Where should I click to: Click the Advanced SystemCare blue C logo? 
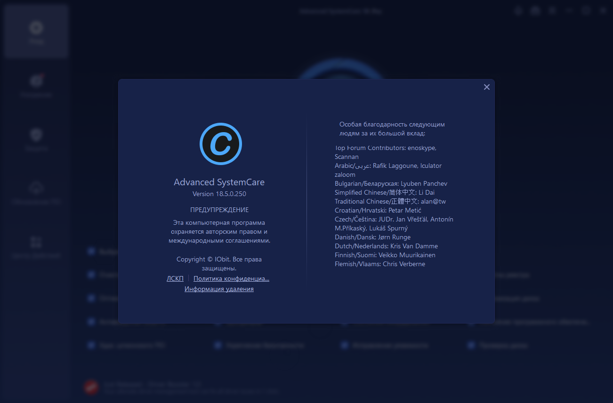(x=221, y=144)
